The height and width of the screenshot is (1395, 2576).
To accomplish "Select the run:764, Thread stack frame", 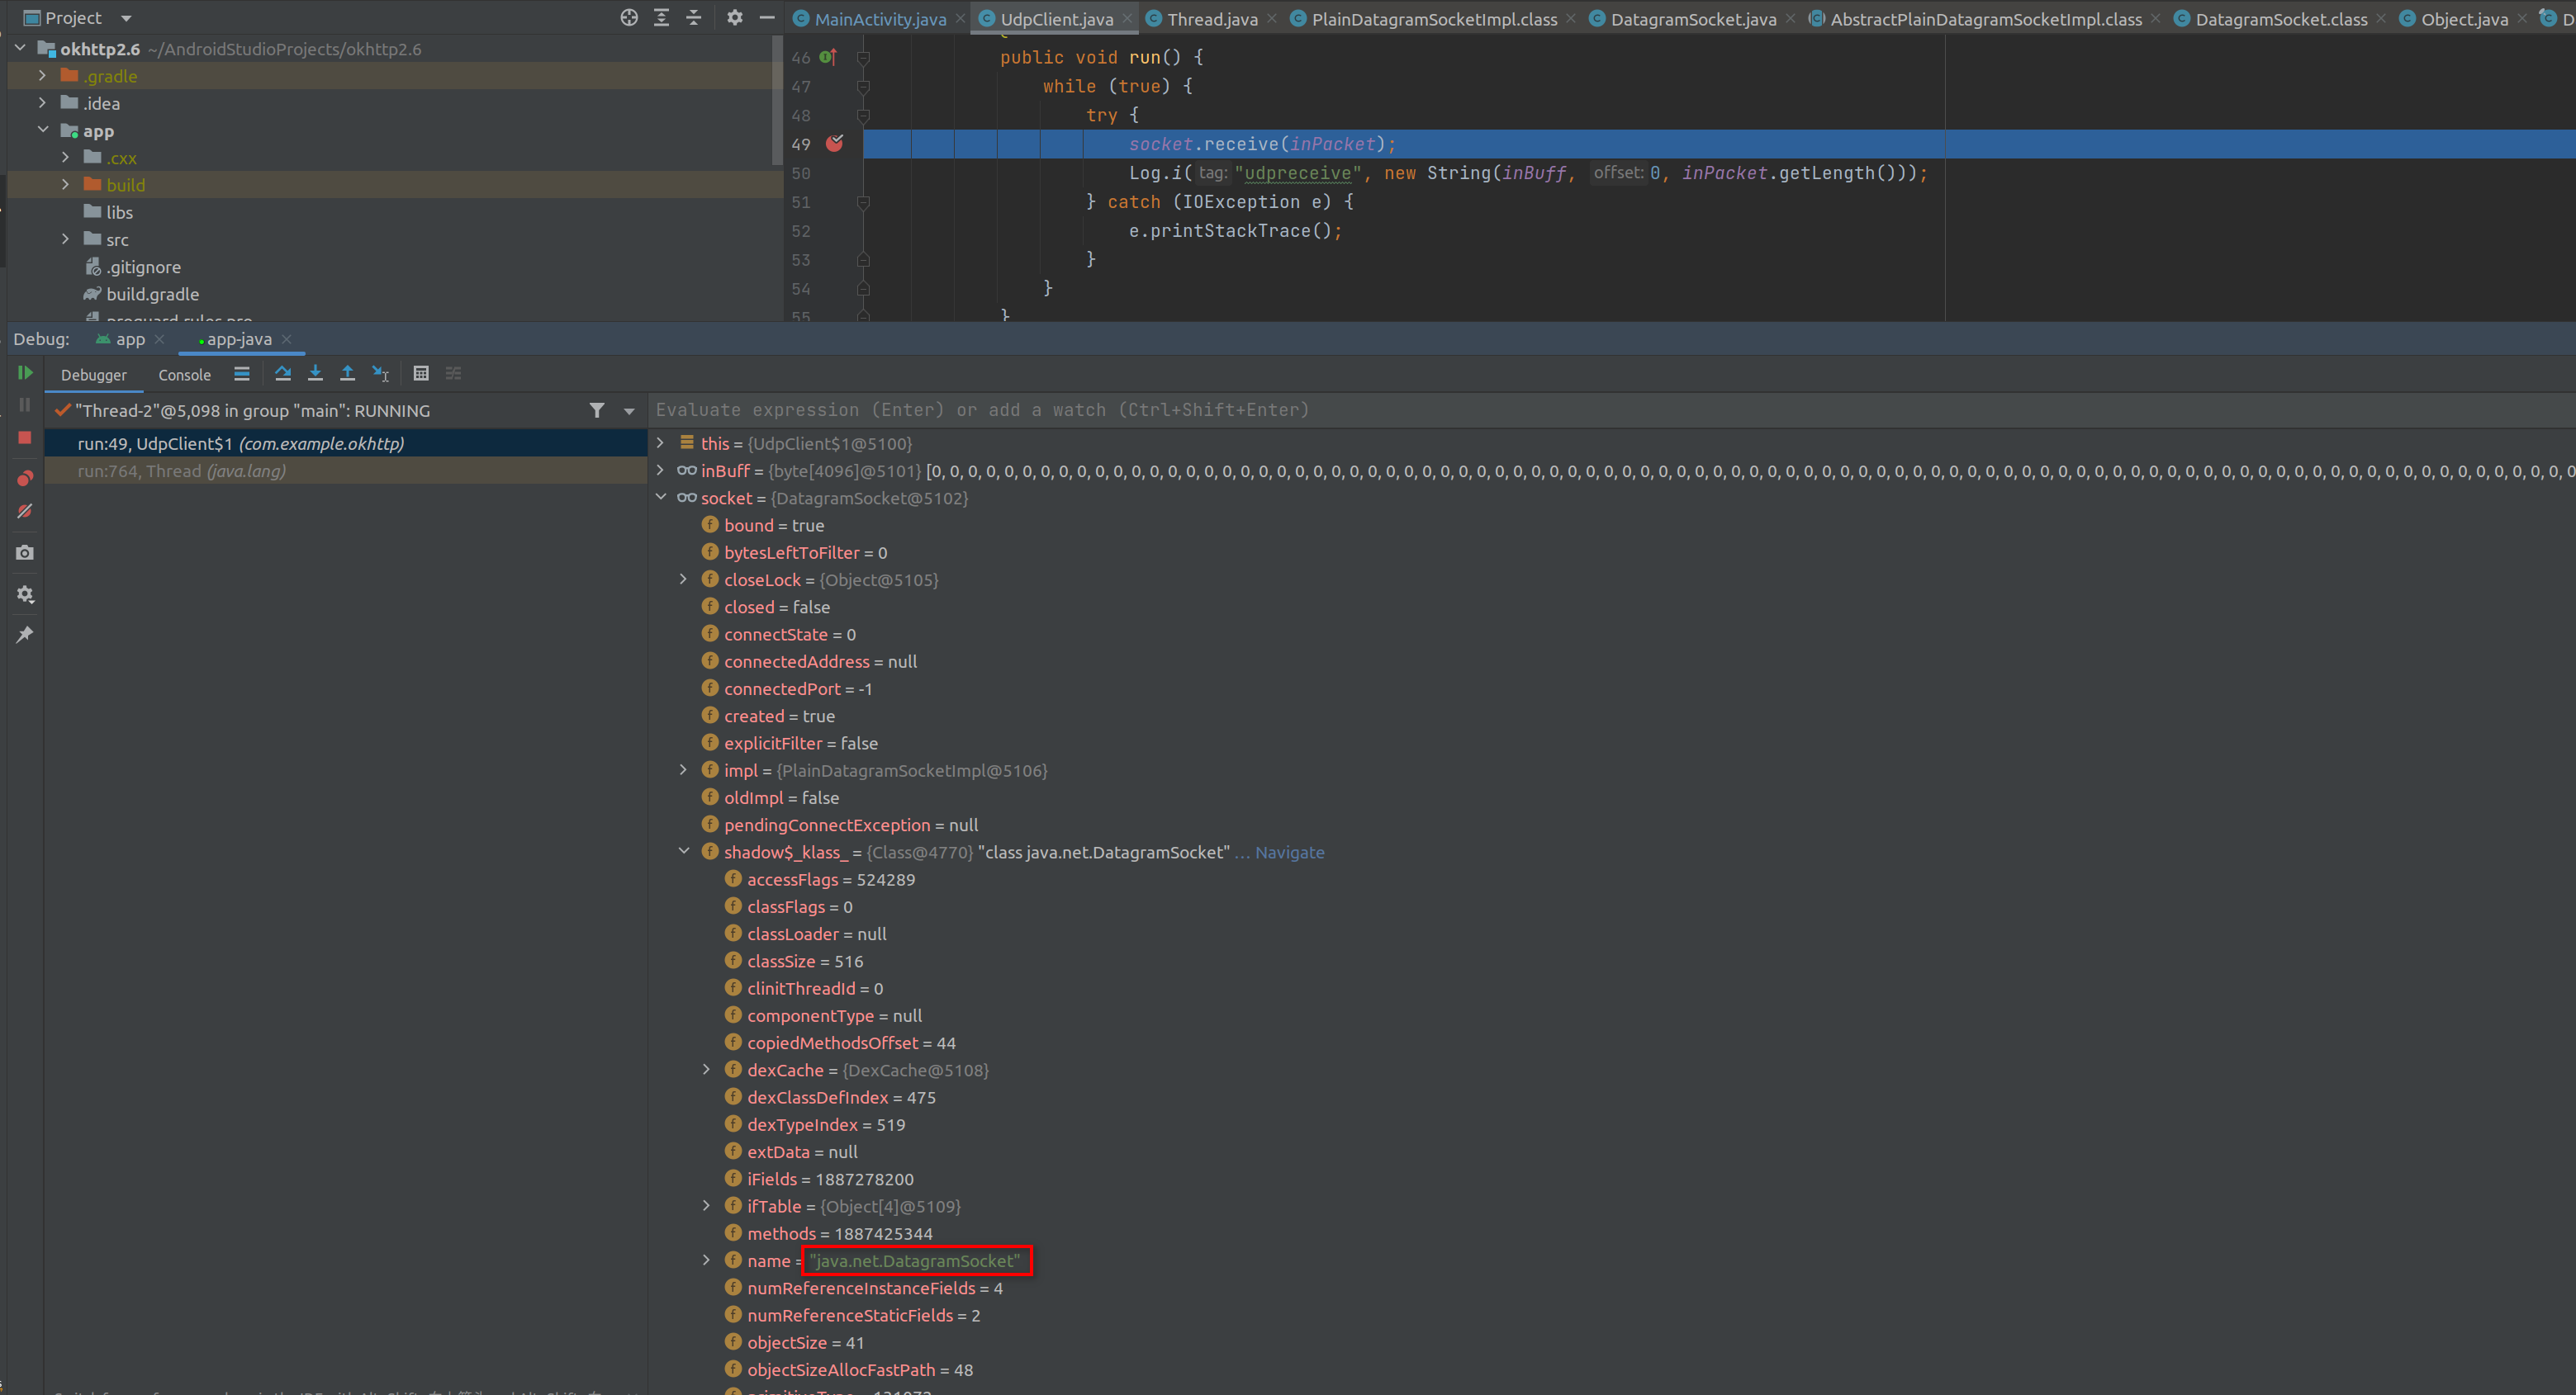I will coord(182,471).
